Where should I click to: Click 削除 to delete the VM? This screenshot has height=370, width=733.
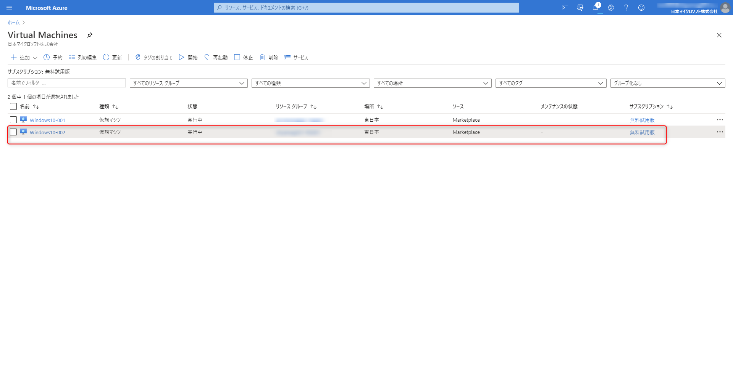269,58
